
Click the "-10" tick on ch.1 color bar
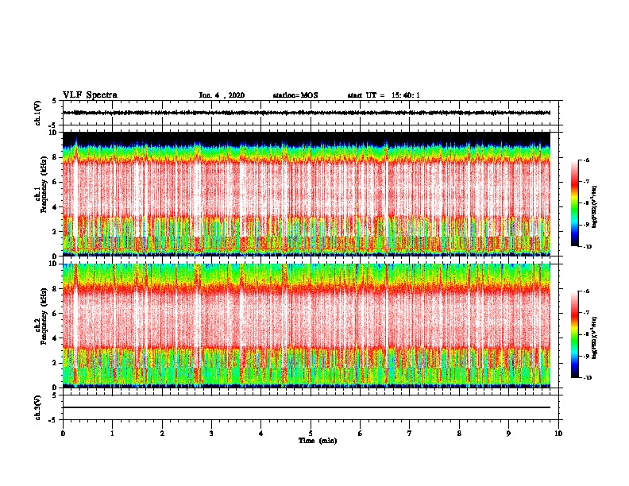588,247
